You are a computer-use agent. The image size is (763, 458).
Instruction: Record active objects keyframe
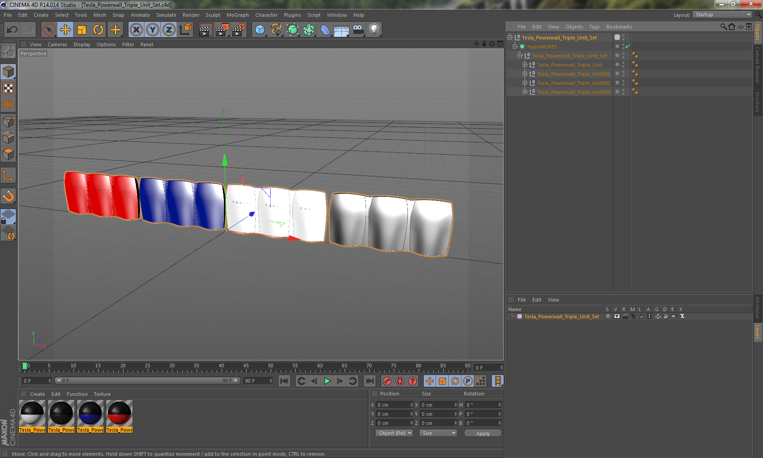point(387,381)
